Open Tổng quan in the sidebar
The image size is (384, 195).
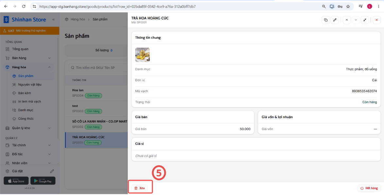click(x=28, y=49)
